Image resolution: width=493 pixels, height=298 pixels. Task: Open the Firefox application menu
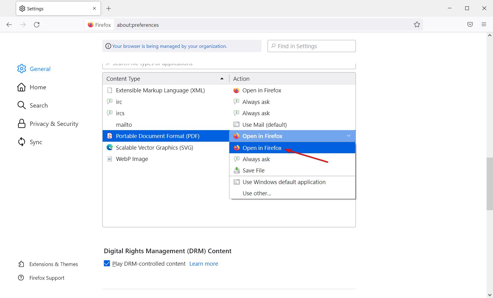click(x=484, y=24)
